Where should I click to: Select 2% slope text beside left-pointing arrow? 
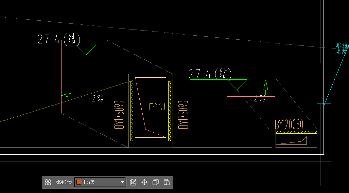98,98
